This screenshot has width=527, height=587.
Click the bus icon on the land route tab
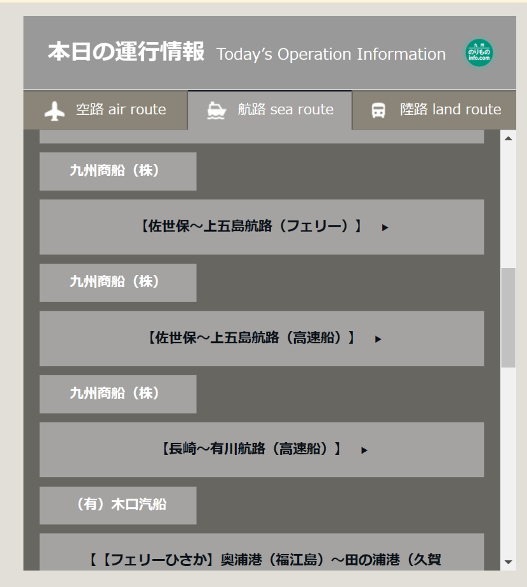click(378, 110)
